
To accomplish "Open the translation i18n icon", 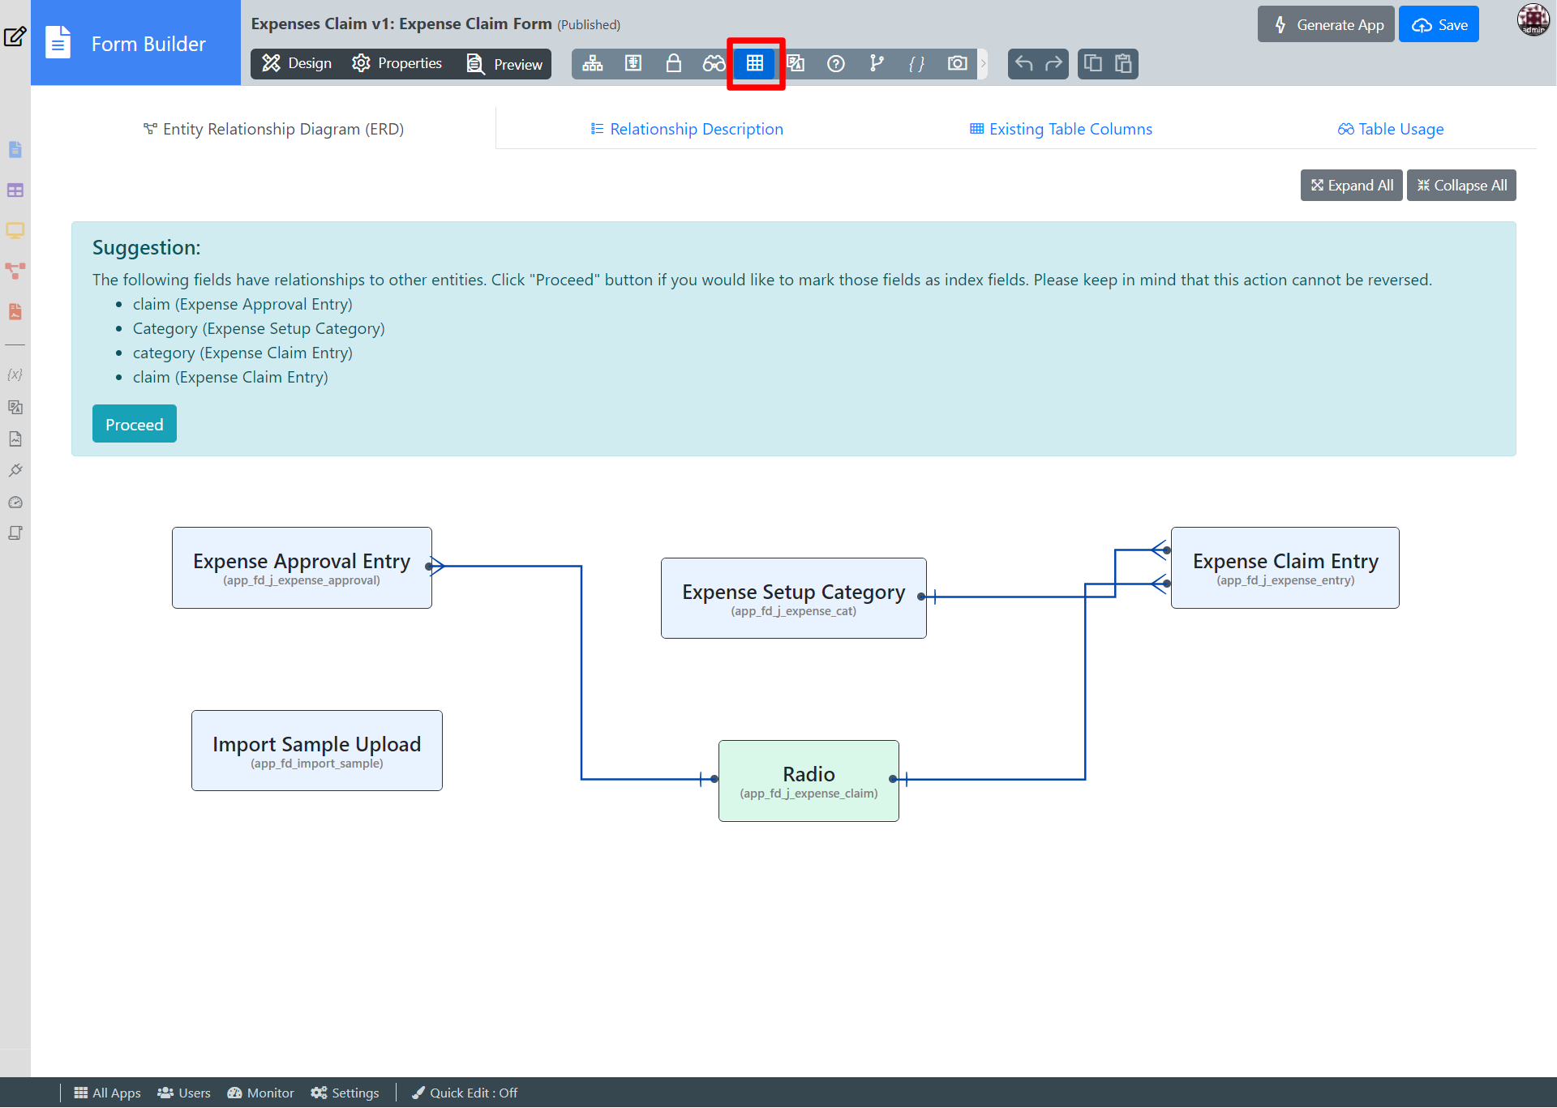I will pyautogui.click(x=796, y=63).
